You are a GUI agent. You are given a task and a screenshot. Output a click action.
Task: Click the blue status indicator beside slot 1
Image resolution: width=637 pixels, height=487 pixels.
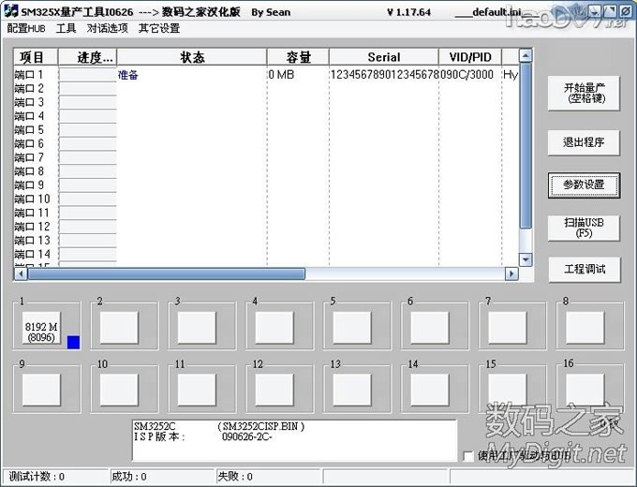[x=73, y=343]
